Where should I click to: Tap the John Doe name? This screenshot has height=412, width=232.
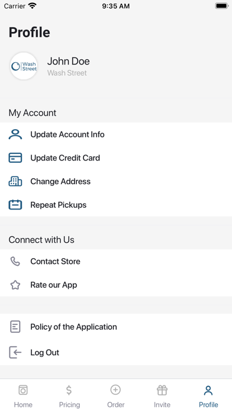(68, 61)
